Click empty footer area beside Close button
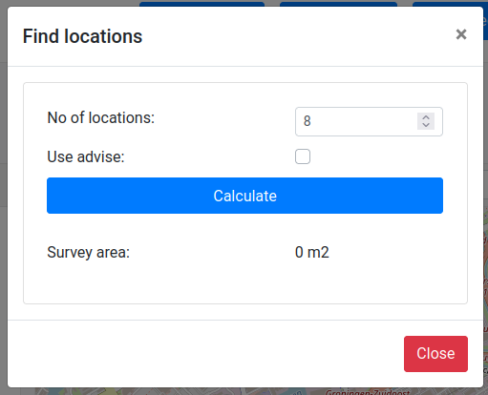 205,354
